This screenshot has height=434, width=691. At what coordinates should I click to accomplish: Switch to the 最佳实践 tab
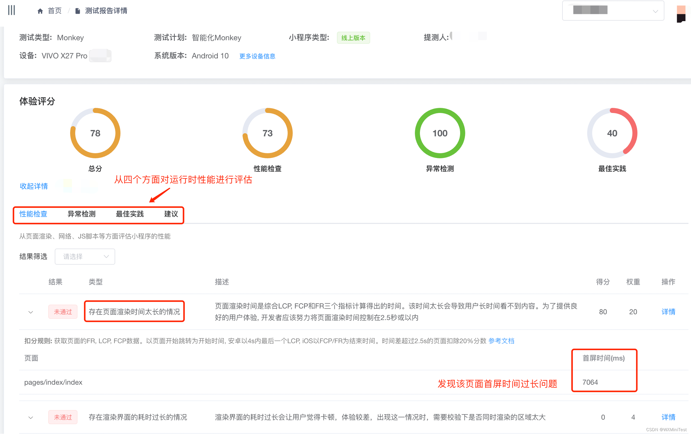tap(130, 214)
